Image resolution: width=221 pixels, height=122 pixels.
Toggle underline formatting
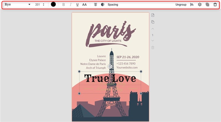pyautogui.click(x=77, y=5)
